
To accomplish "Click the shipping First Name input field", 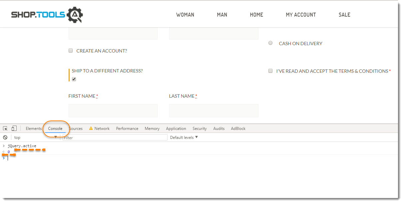I will pyautogui.click(x=113, y=111).
